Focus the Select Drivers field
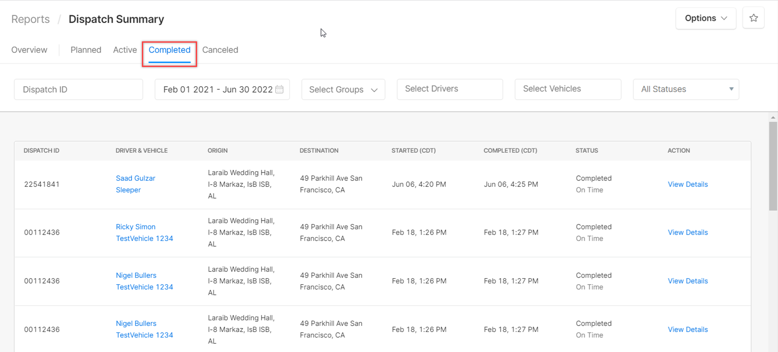This screenshot has width=778, height=352. pos(450,89)
